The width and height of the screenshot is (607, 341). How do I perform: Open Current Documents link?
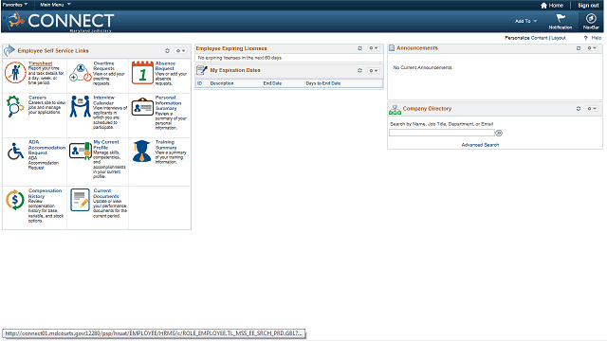pyautogui.click(x=105, y=193)
